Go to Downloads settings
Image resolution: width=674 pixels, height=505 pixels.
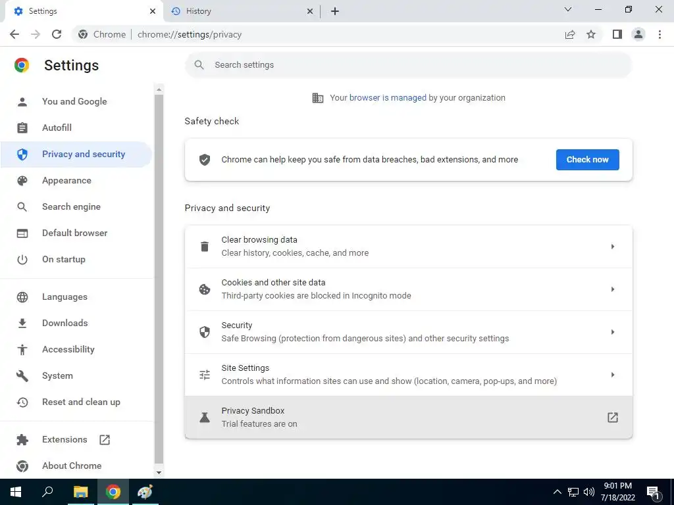[x=76, y=323]
